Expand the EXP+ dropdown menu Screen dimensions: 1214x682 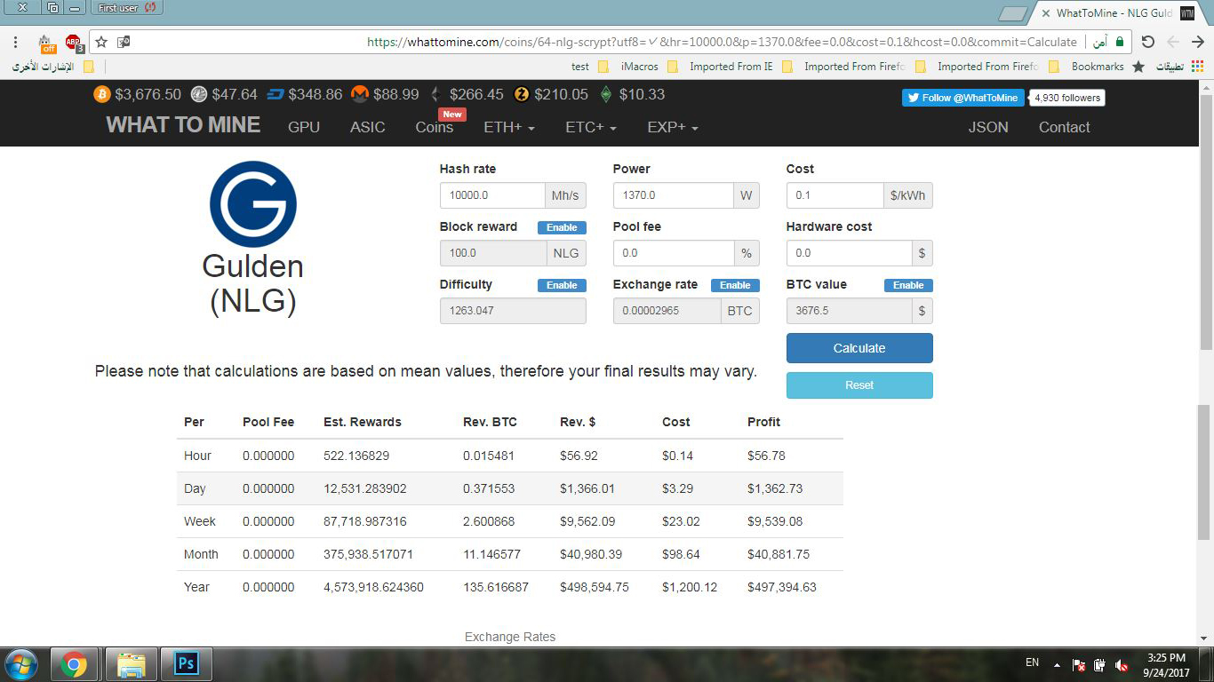[x=673, y=127]
